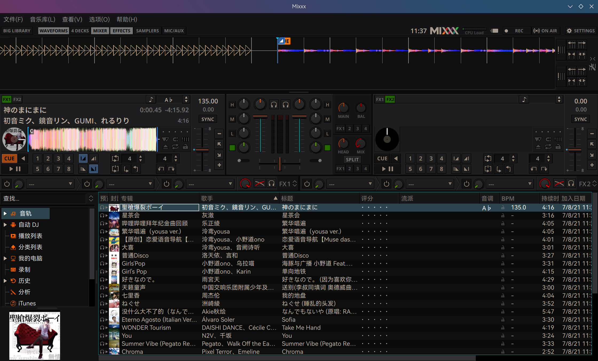The width and height of the screenshot is (598, 361).
Task: Preview 星茶会 using its headphone icon
Action: [x=102, y=215]
